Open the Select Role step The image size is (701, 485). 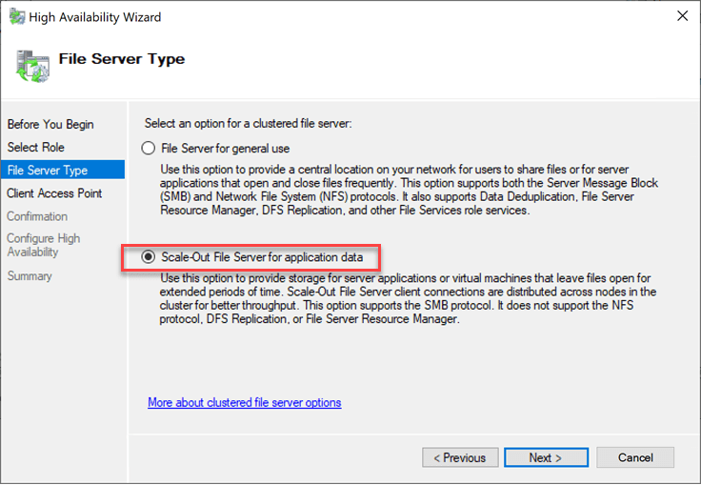pyautogui.click(x=35, y=148)
